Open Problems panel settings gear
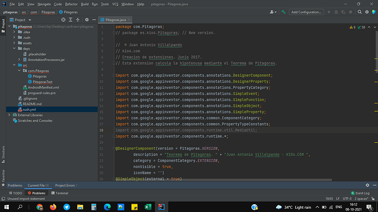 [367, 185]
